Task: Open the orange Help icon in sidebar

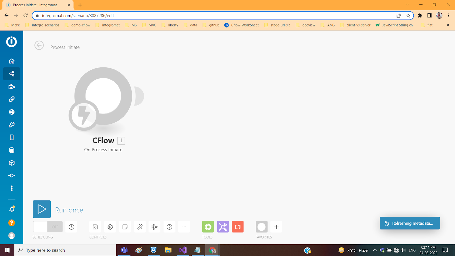Action: click(x=12, y=223)
